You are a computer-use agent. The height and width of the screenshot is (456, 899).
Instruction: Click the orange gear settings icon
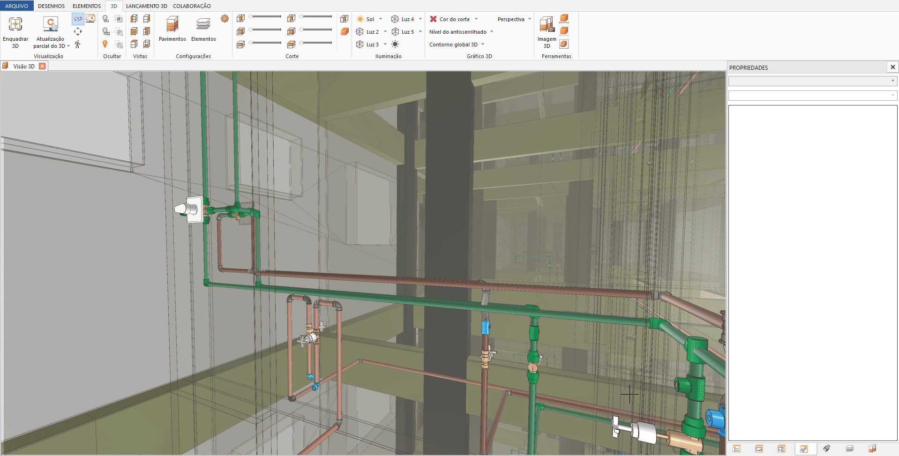(x=225, y=19)
